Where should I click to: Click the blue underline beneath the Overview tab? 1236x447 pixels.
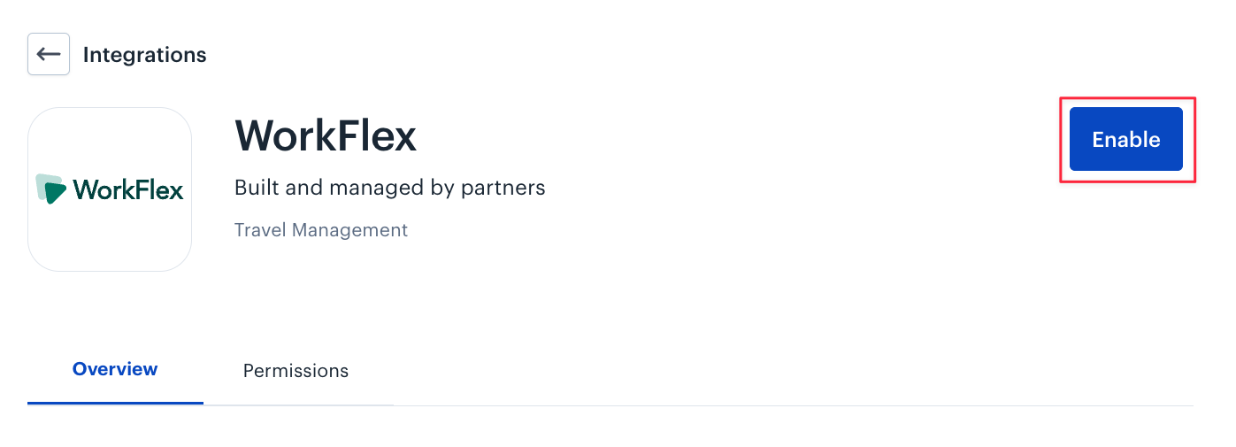tap(115, 404)
